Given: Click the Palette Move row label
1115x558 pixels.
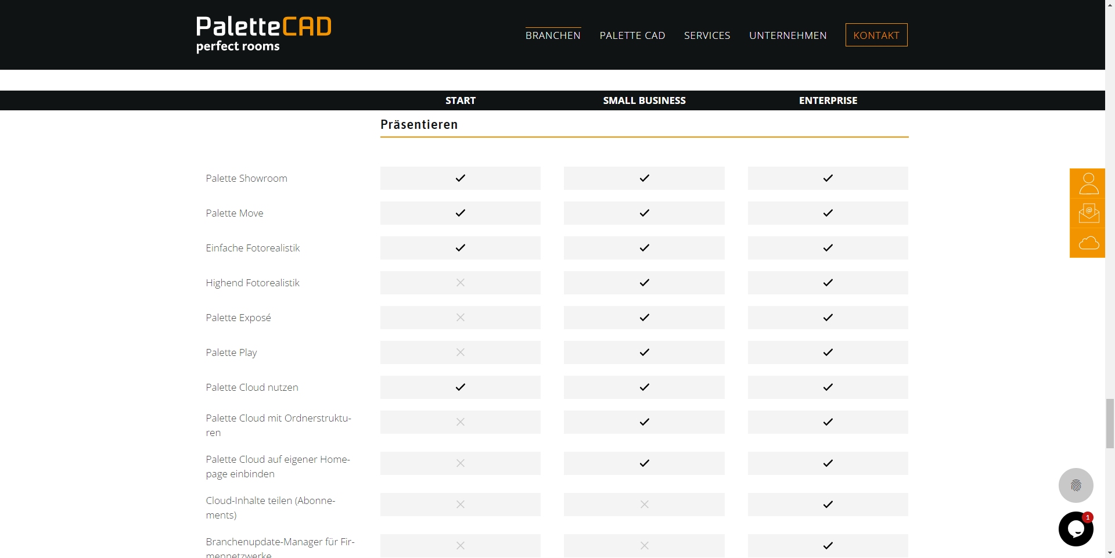Looking at the screenshot, I should pos(235,213).
